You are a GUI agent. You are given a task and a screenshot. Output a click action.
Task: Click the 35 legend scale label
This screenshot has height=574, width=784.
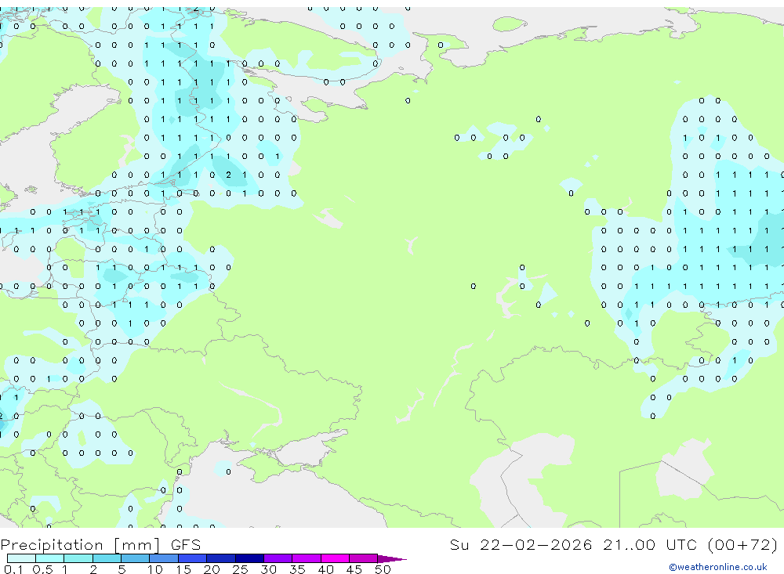297,569
